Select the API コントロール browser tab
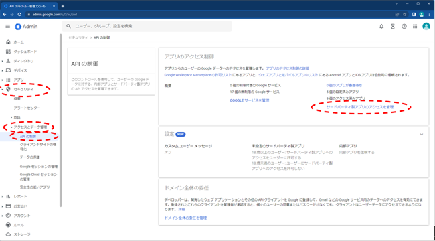 (x=29, y=6)
